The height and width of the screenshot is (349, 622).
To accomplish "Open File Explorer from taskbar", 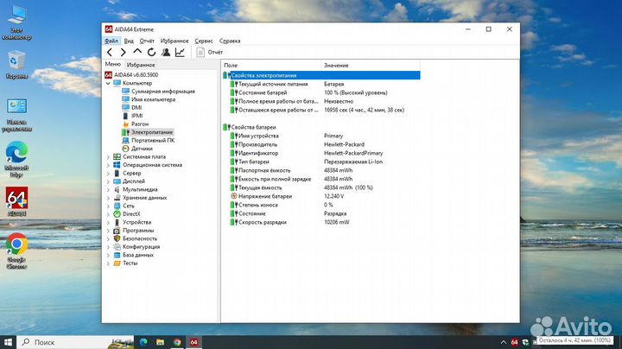I will point(161,342).
